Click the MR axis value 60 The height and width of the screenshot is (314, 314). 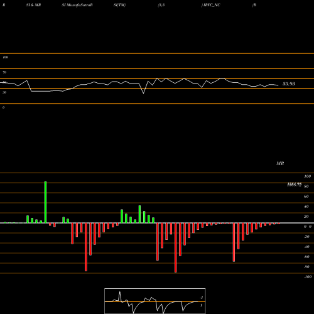click(x=306, y=197)
